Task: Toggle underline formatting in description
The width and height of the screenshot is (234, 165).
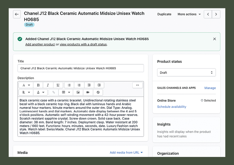Action: click(x=58, y=85)
